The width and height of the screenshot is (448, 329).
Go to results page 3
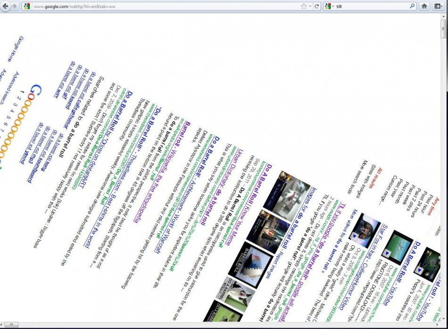[16, 105]
